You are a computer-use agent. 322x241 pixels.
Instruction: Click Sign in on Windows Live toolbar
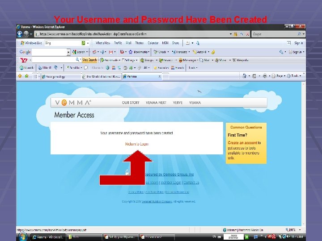point(299,43)
